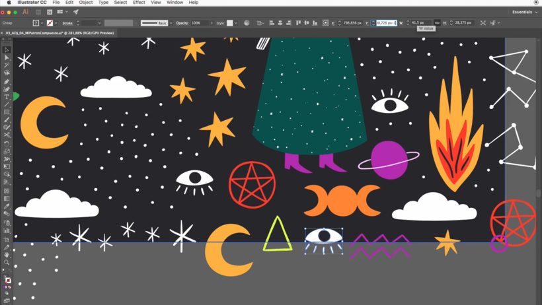542x305 pixels.
Task: Open the Arrange Documents dropdown
Action: pyautogui.click(x=61, y=12)
